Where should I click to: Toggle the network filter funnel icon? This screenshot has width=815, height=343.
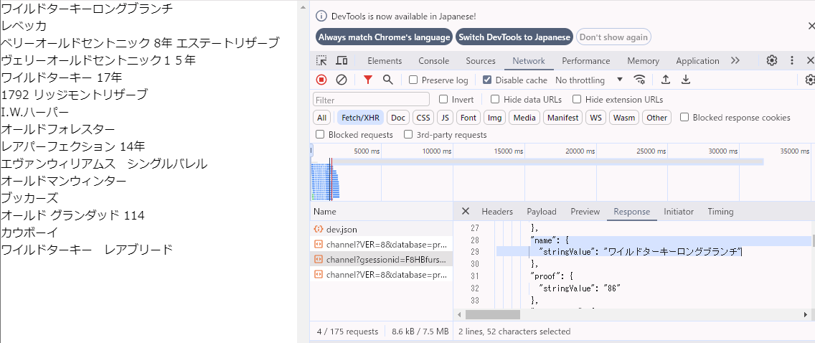tap(368, 80)
